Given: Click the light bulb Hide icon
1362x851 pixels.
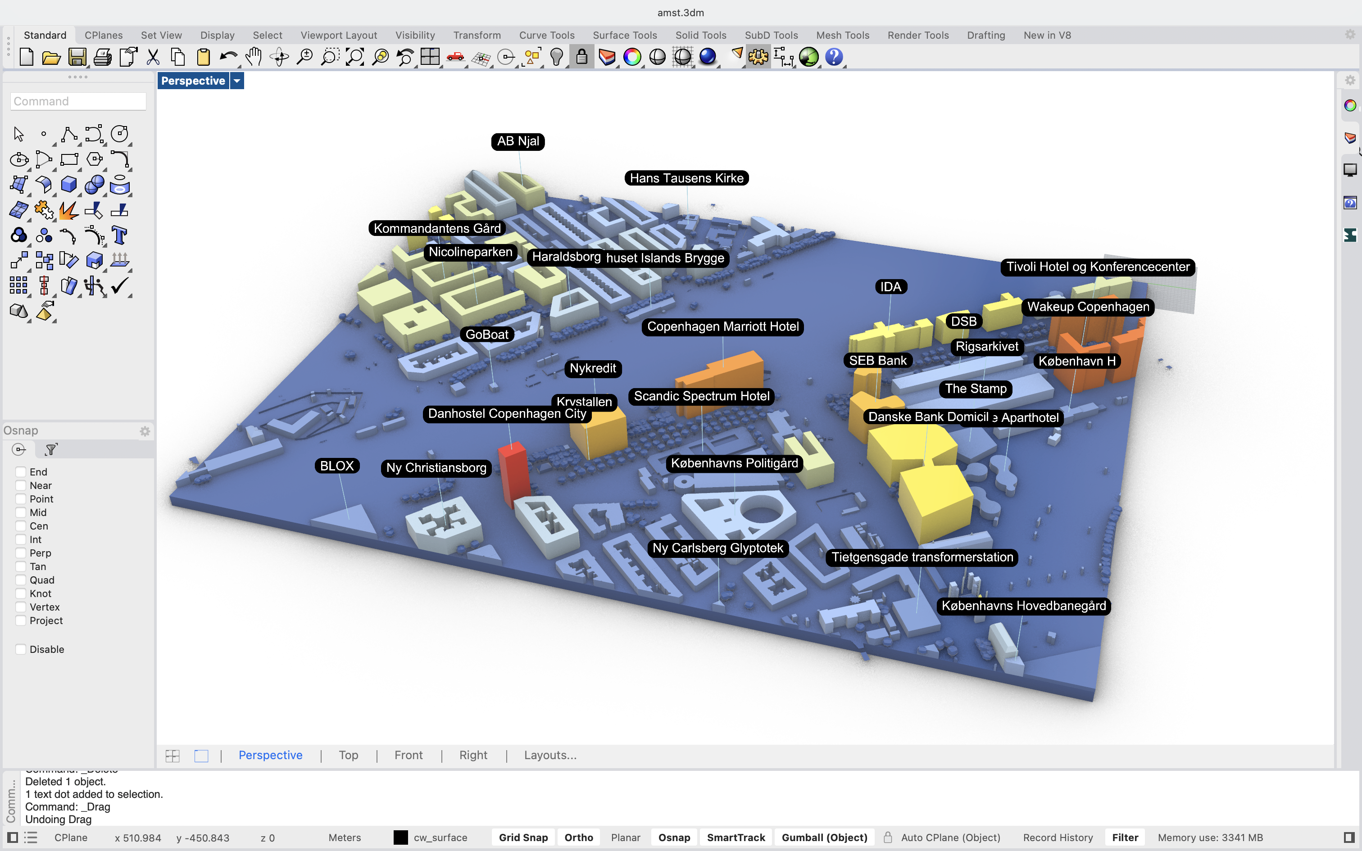Looking at the screenshot, I should (556, 57).
